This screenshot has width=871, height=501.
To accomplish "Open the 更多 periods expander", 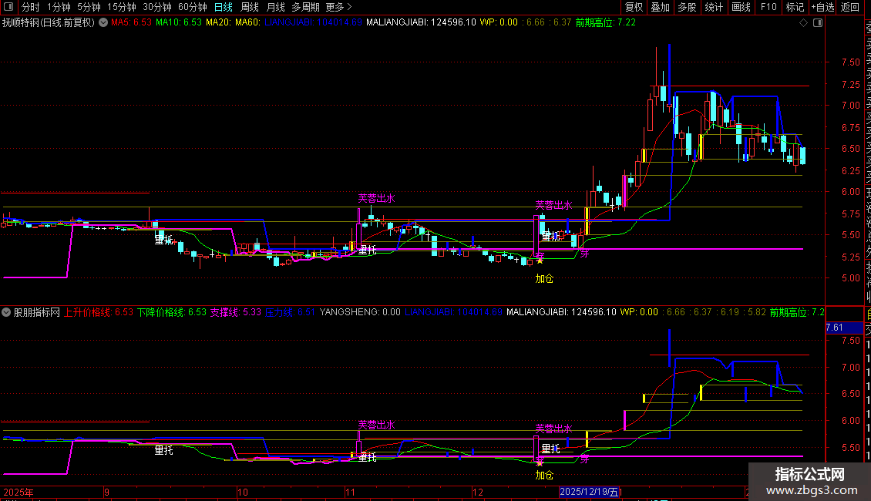I will 338,7.
